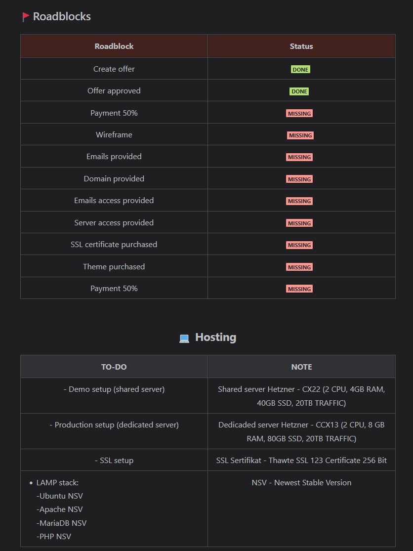Screen dimensions: 413x551
Task: Select the Server access provided cell
Action: click(114, 222)
